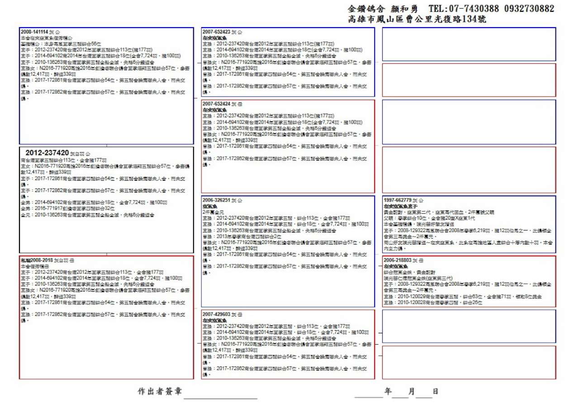
Task: Select the 2008-2018 dam pedigree box
Action: (x=106, y=317)
